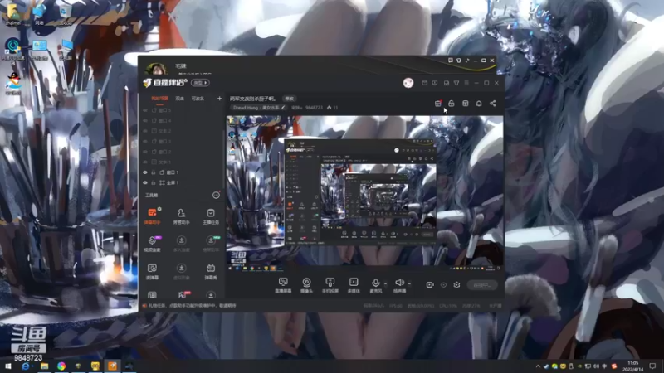Click the stream preview canvas

[x=364, y=193]
